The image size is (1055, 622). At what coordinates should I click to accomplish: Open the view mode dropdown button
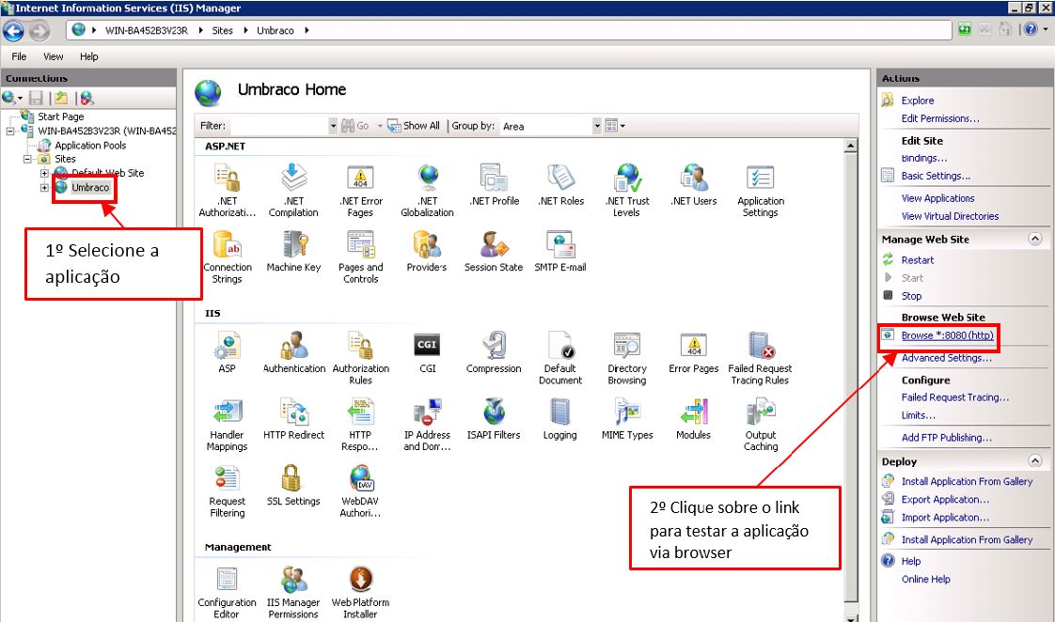[x=615, y=126]
